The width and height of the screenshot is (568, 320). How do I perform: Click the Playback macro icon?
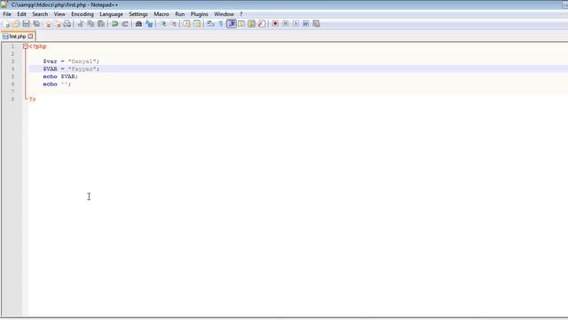(296, 24)
